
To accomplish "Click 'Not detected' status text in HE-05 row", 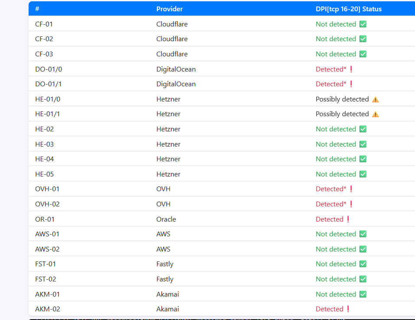I will pyautogui.click(x=336, y=174).
